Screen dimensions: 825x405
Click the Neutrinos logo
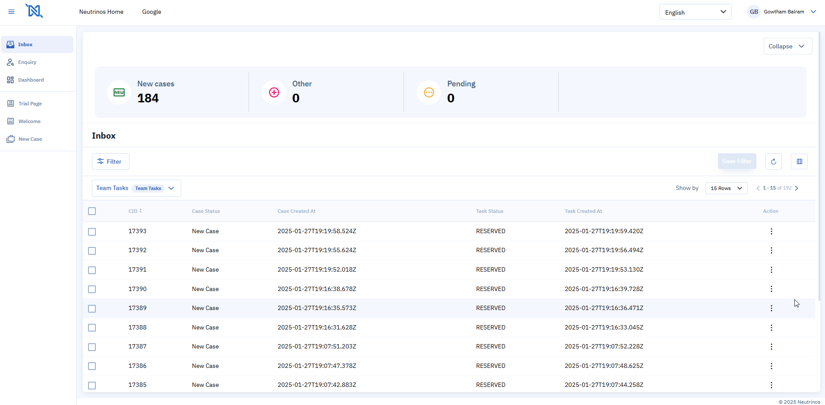coord(34,11)
